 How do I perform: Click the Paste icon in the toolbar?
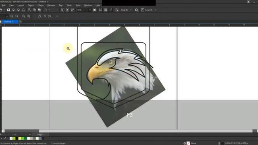pos(40,10)
